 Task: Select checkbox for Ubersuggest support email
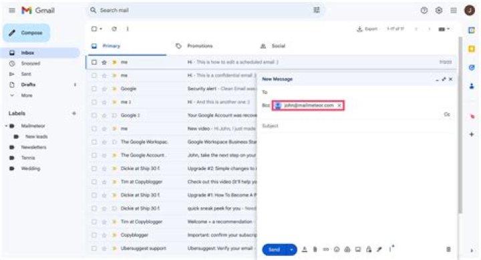coord(94,249)
